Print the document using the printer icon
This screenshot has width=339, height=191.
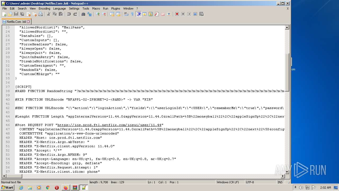41,14
